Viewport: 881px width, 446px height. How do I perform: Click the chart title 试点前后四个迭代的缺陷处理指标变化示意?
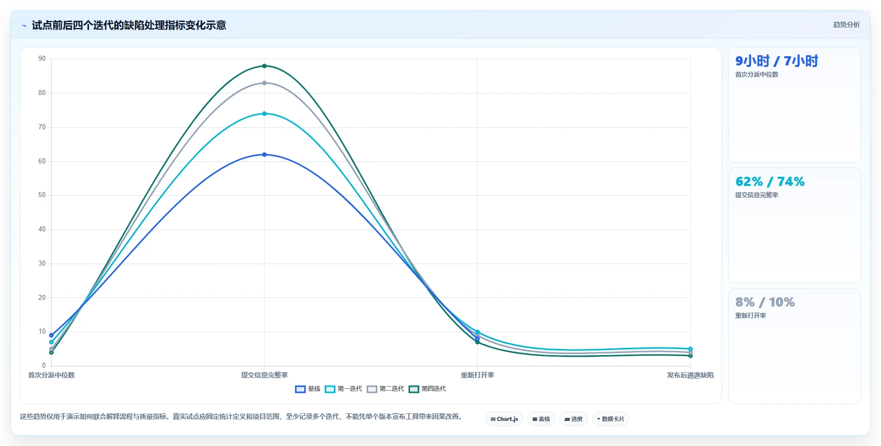click(x=129, y=25)
